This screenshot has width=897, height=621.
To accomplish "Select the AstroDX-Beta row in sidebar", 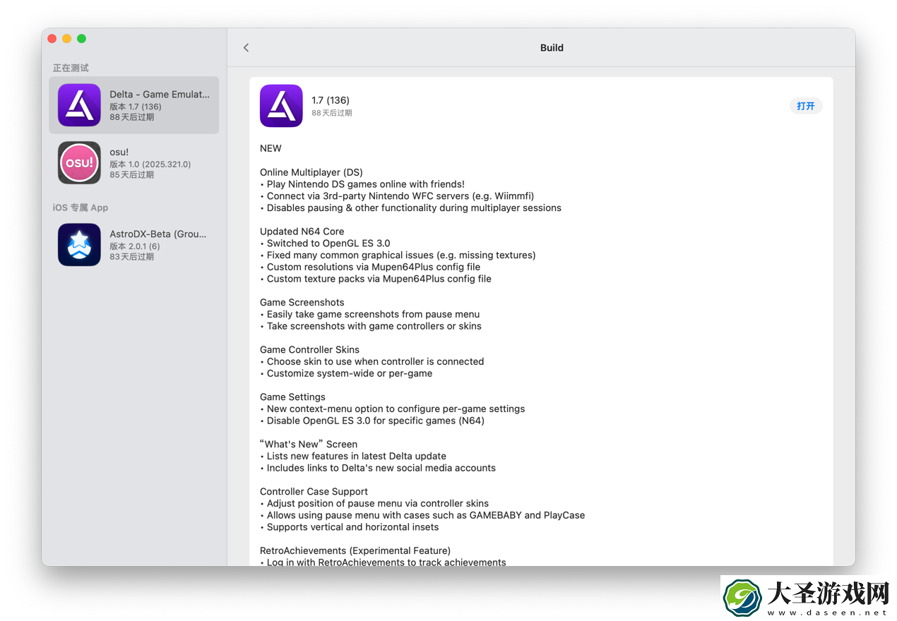I will pyautogui.click(x=134, y=244).
